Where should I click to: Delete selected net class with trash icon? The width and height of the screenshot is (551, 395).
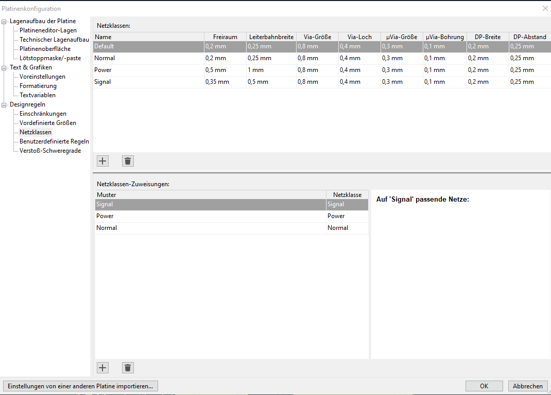[128, 161]
